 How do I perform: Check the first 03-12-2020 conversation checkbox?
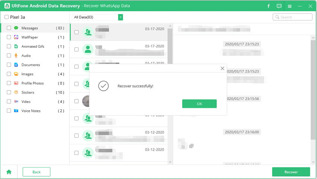click(x=76, y=135)
